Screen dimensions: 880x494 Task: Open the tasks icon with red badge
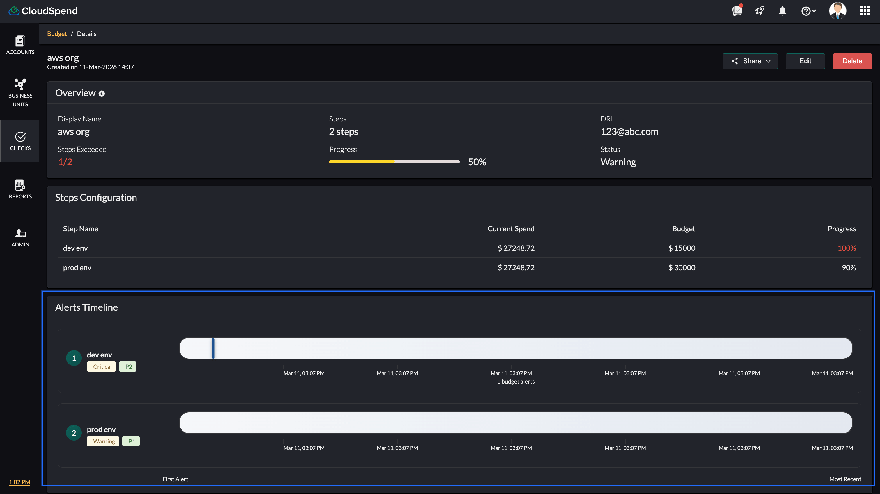pos(737,11)
